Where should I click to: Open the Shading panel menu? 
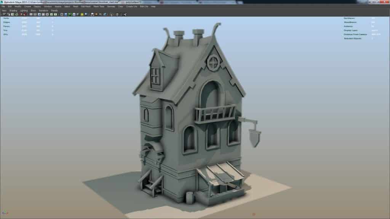click(x=13, y=10)
